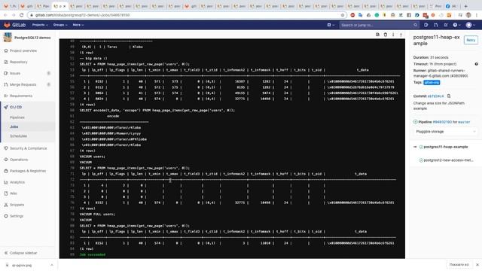Close the active browser tab
The image size is (482, 271).
pos(64,6)
